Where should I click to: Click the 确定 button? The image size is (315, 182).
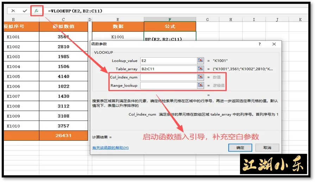click(240, 148)
